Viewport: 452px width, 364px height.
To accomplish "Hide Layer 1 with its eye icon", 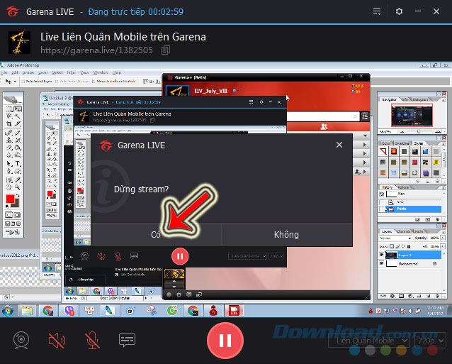I will pyautogui.click(x=382, y=255).
